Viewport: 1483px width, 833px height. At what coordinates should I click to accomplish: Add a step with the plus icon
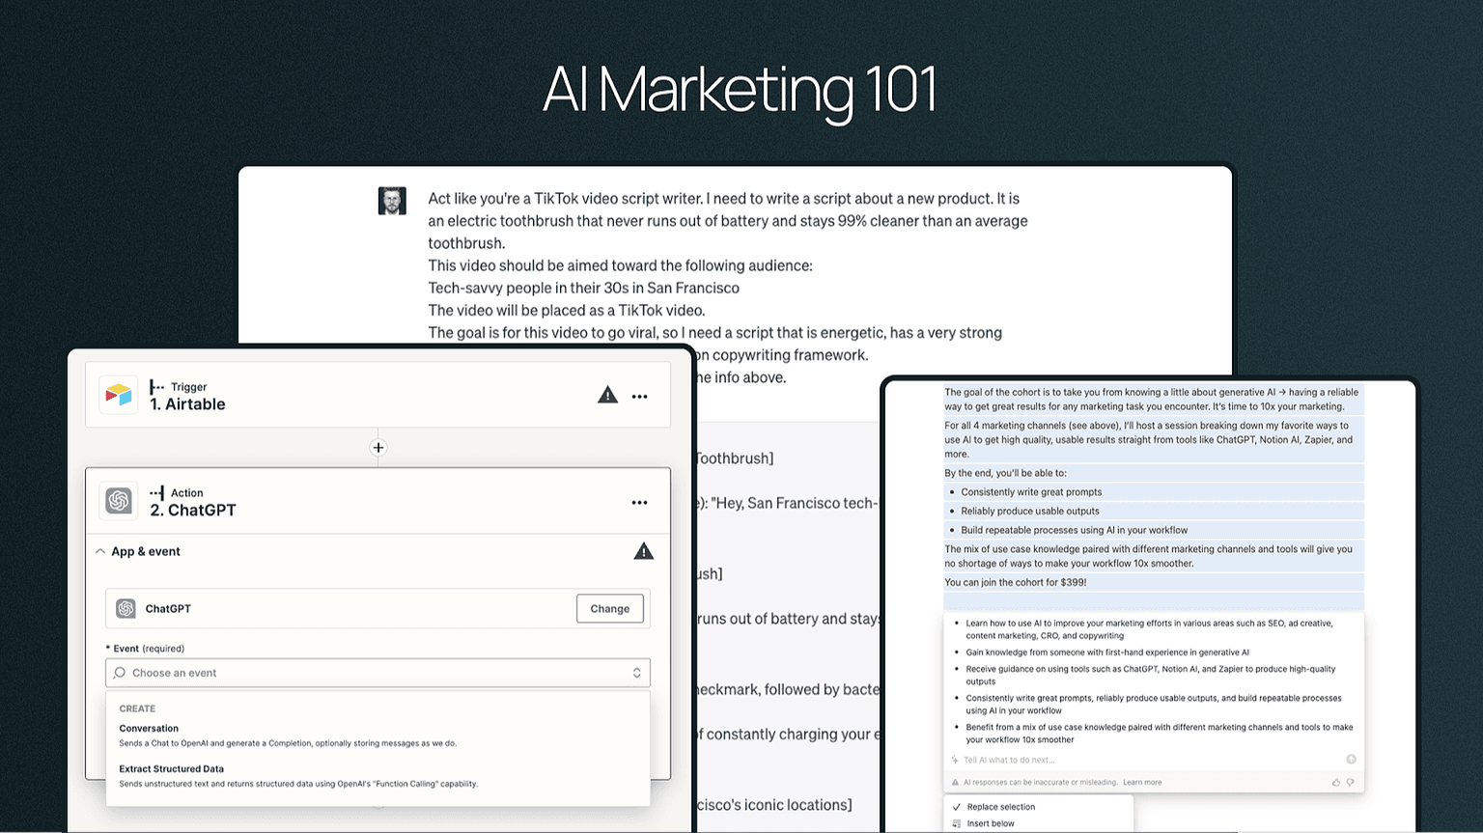point(378,448)
